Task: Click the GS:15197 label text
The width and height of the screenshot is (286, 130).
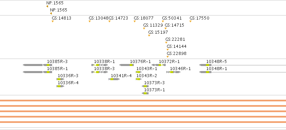Action: (x=158, y=32)
